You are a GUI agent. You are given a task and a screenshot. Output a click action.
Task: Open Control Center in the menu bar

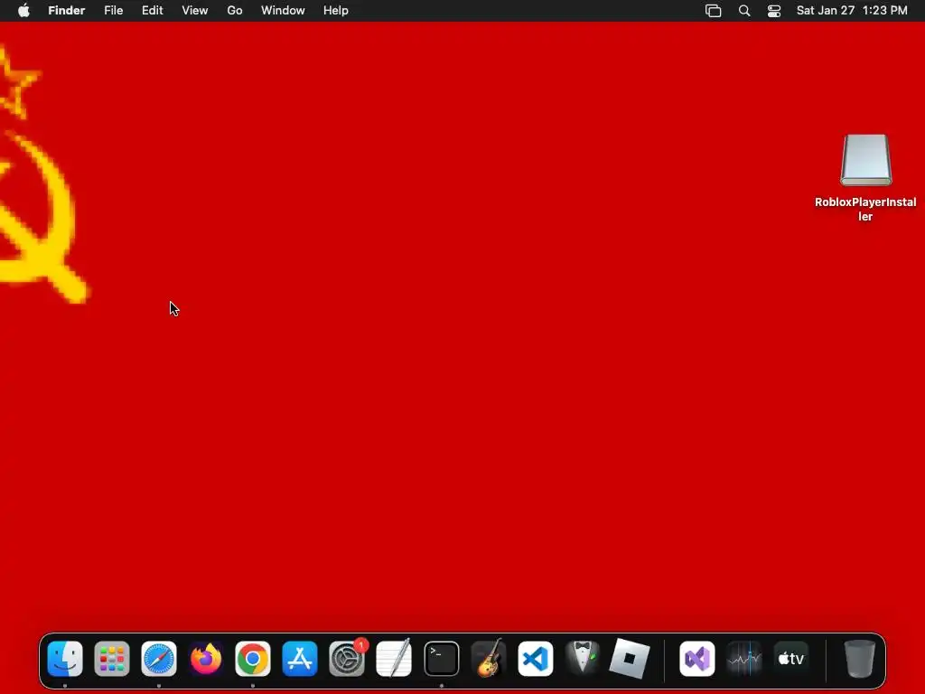pos(774,11)
